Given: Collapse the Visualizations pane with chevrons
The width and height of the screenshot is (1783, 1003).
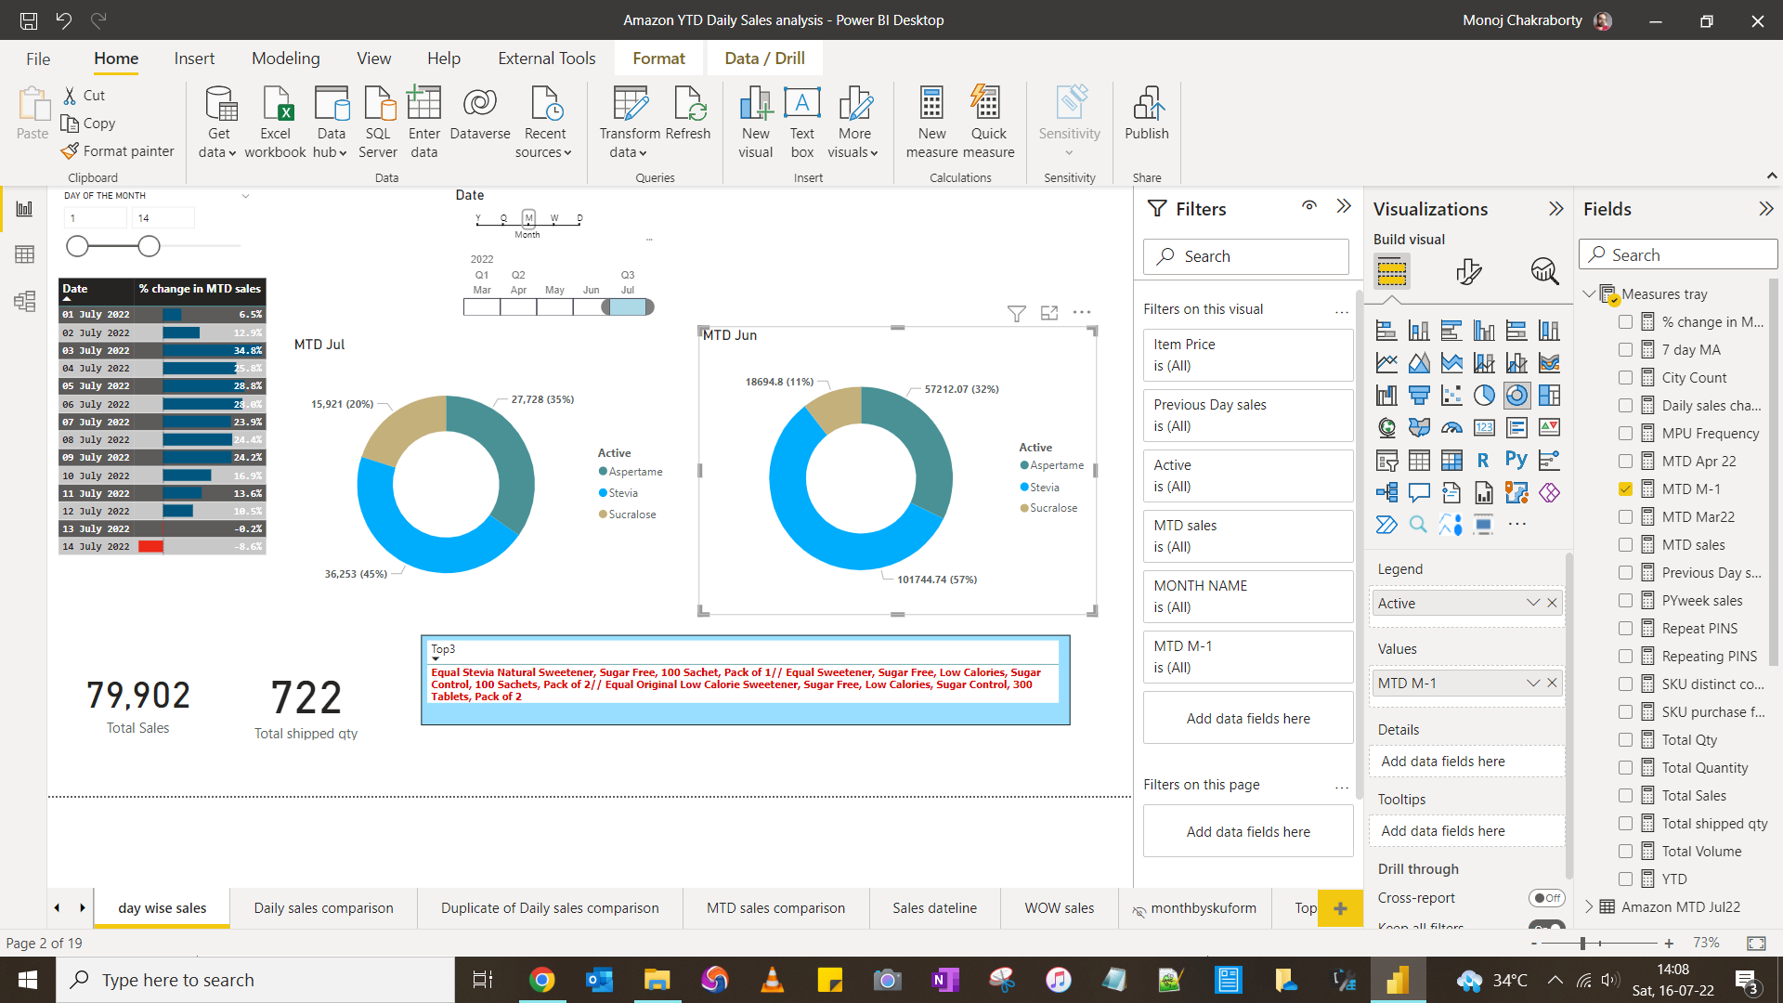Looking at the screenshot, I should point(1556,209).
